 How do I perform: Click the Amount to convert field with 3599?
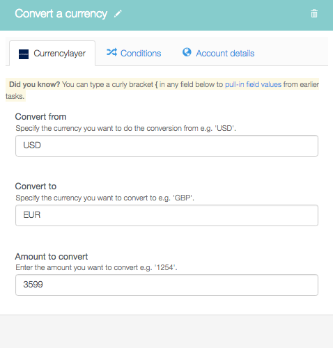pos(166,285)
